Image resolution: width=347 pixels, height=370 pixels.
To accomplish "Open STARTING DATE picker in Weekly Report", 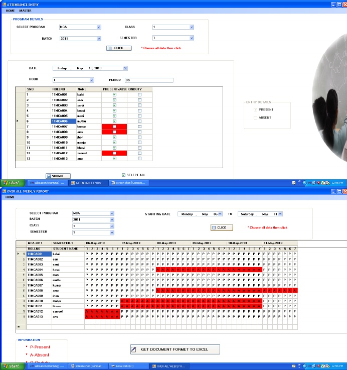I will click(220, 214).
